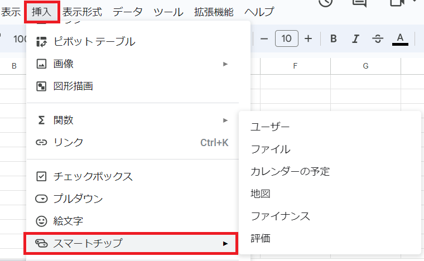Click the pulldown (プルダウン) icon
The width and height of the screenshot is (424, 261).
[41, 199]
